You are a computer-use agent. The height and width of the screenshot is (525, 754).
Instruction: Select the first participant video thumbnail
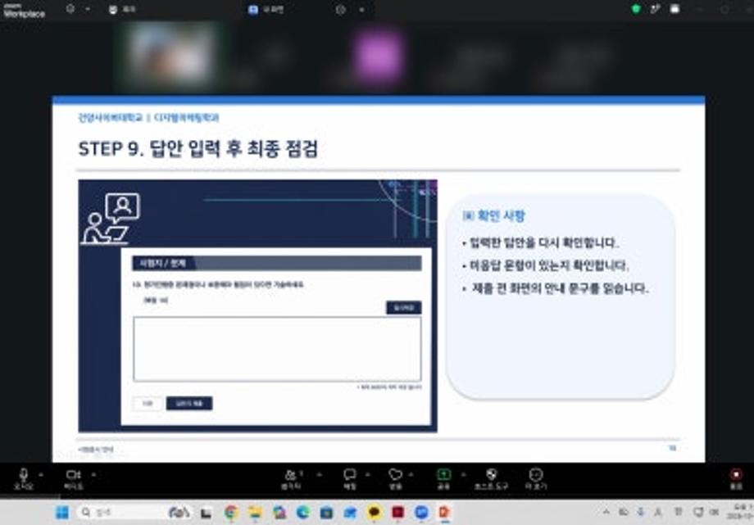point(169,55)
